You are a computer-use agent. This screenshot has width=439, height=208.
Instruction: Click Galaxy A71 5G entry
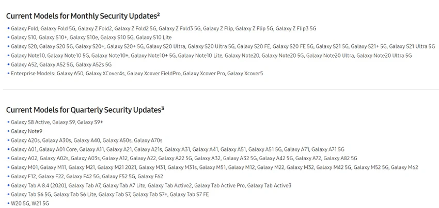[328, 149]
